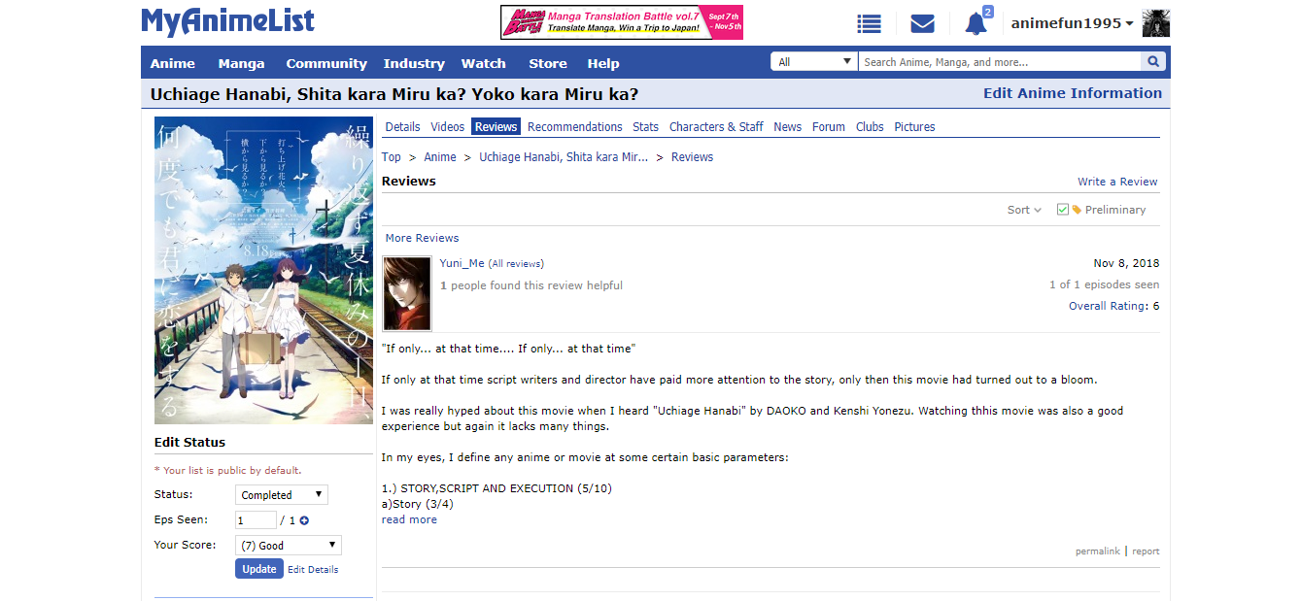Click the read more link
The image size is (1301, 601).
(409, 519)
